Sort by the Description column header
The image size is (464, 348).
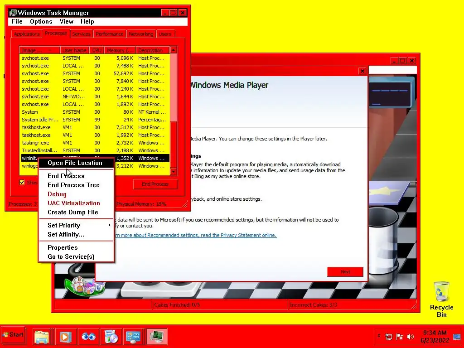153,50
